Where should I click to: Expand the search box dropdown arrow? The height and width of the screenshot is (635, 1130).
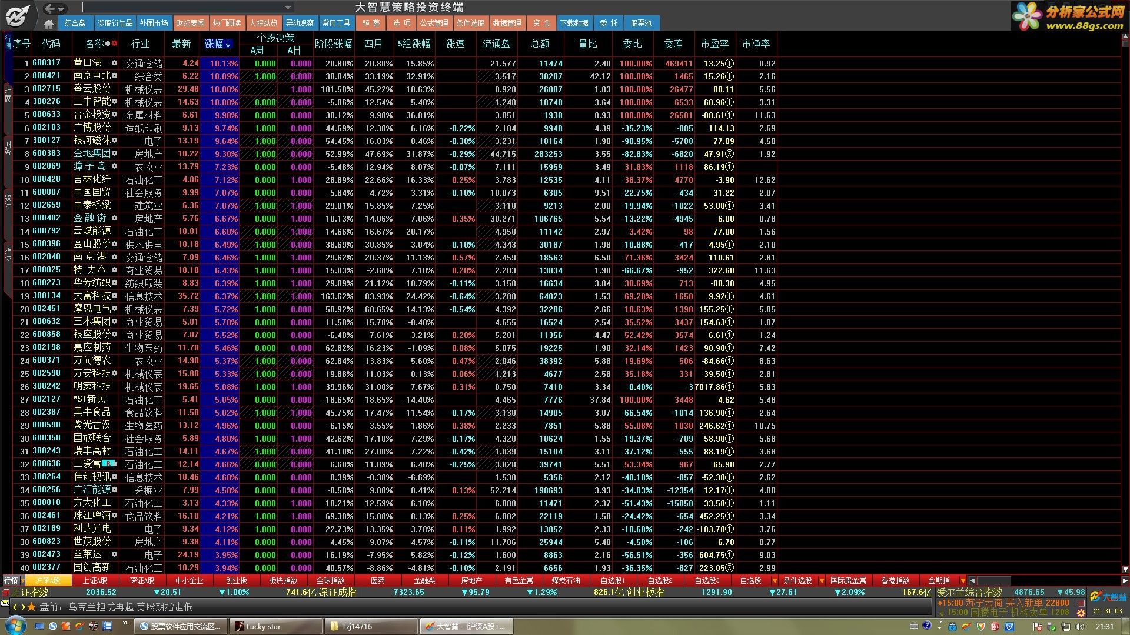[288, 7]
